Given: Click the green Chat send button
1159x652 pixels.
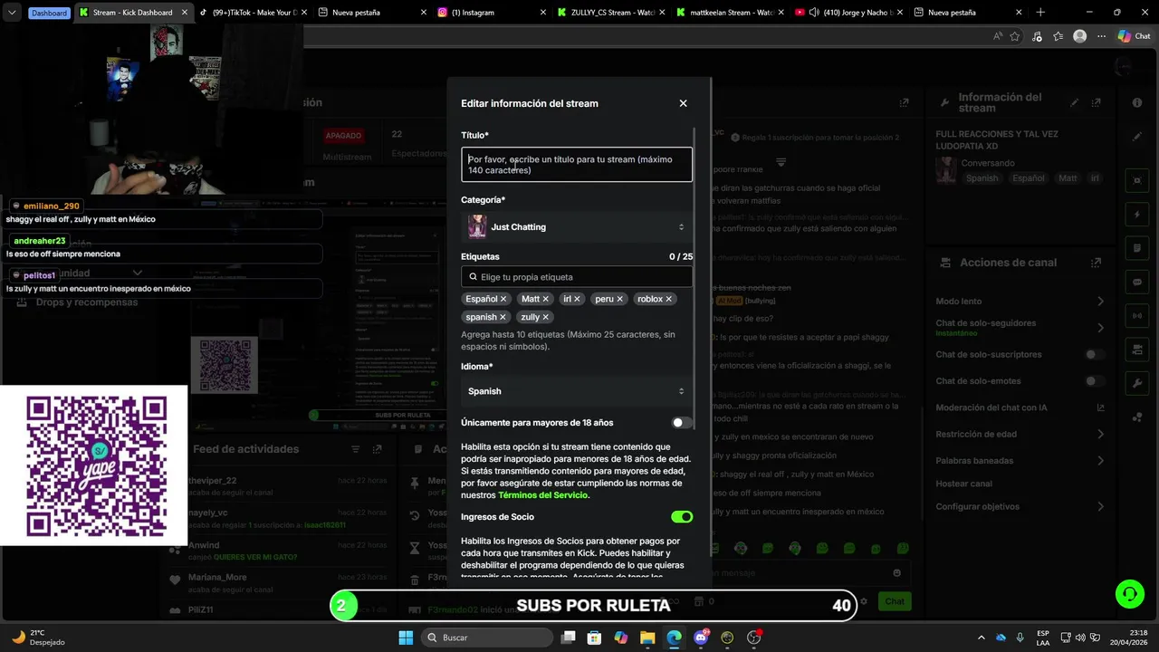Looking at the screenshot, I should click(895, 601).
